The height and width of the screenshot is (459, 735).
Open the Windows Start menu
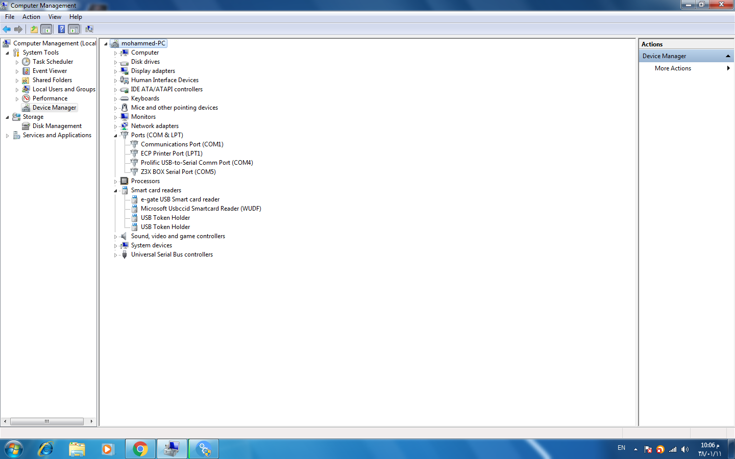(14, 449)
